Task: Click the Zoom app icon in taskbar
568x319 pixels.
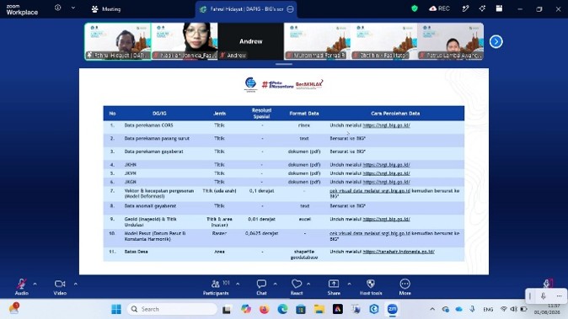Action: click(x=393, y=309)
